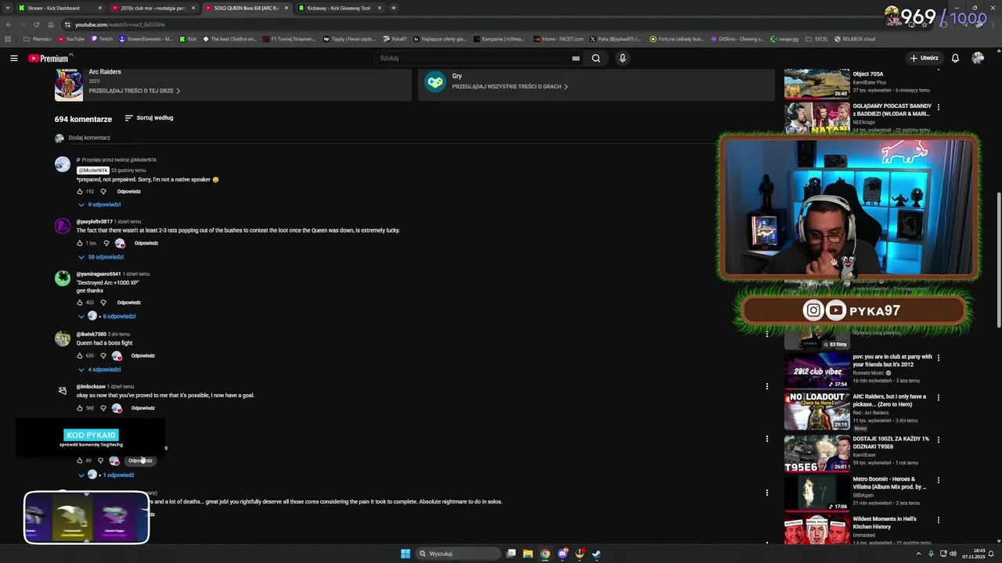Switch to Kickaway - Kick Giveaway Tool tab

pos(340,8)
